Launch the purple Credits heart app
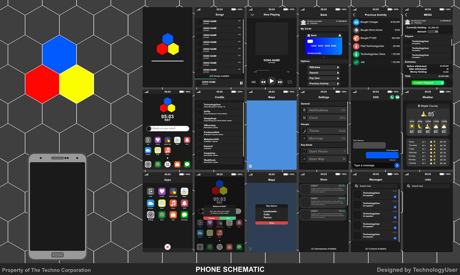The height and width of the screenshot is (275, 460). (x=158, y=140)
